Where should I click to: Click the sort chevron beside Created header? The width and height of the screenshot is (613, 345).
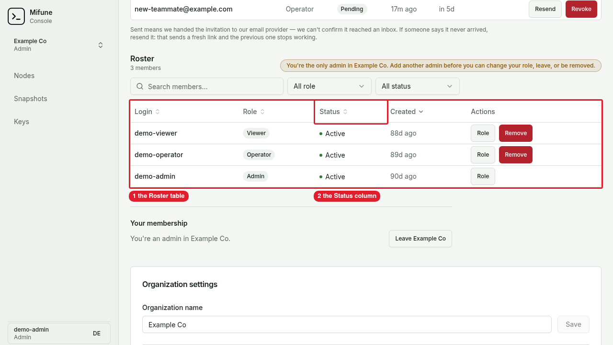pyautogui.click(x=421, y=112)
